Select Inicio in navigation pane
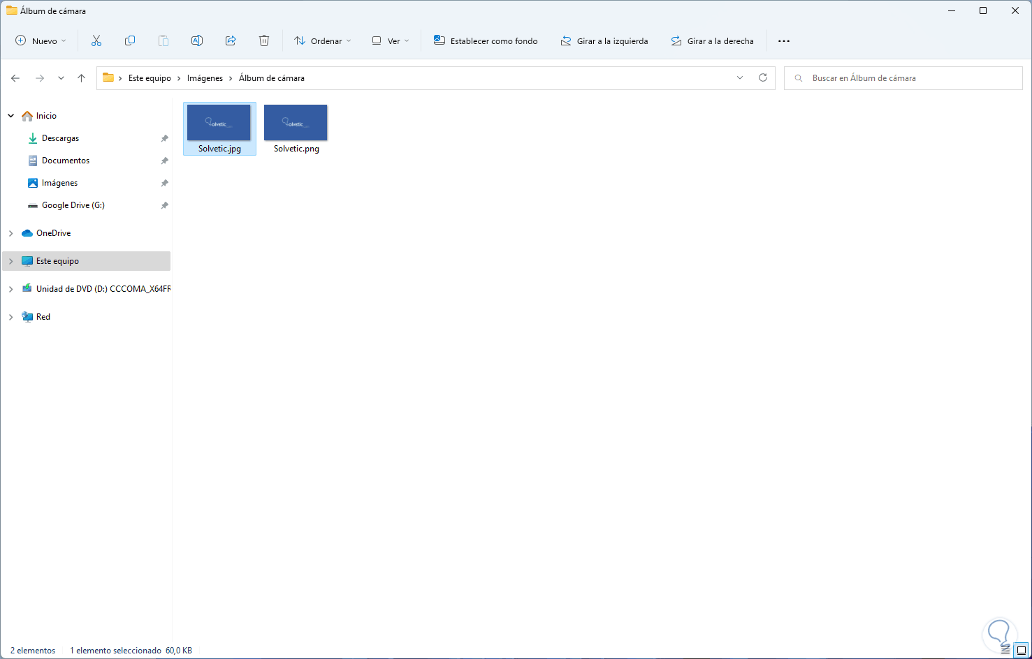This screenshot has height=659, width=1032. point(46,116)
